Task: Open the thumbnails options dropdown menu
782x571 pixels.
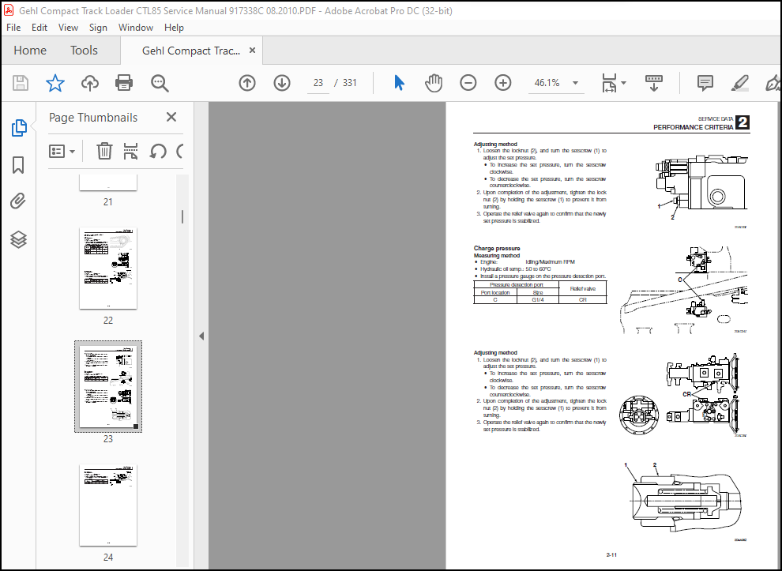Action: (62, 151)
